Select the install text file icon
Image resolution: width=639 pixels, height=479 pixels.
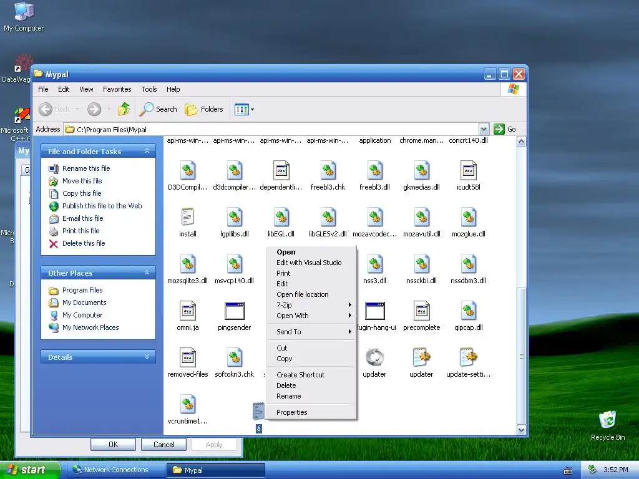coord(187,217)
